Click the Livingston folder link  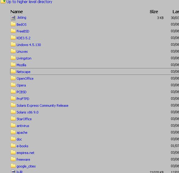[24, 58]
